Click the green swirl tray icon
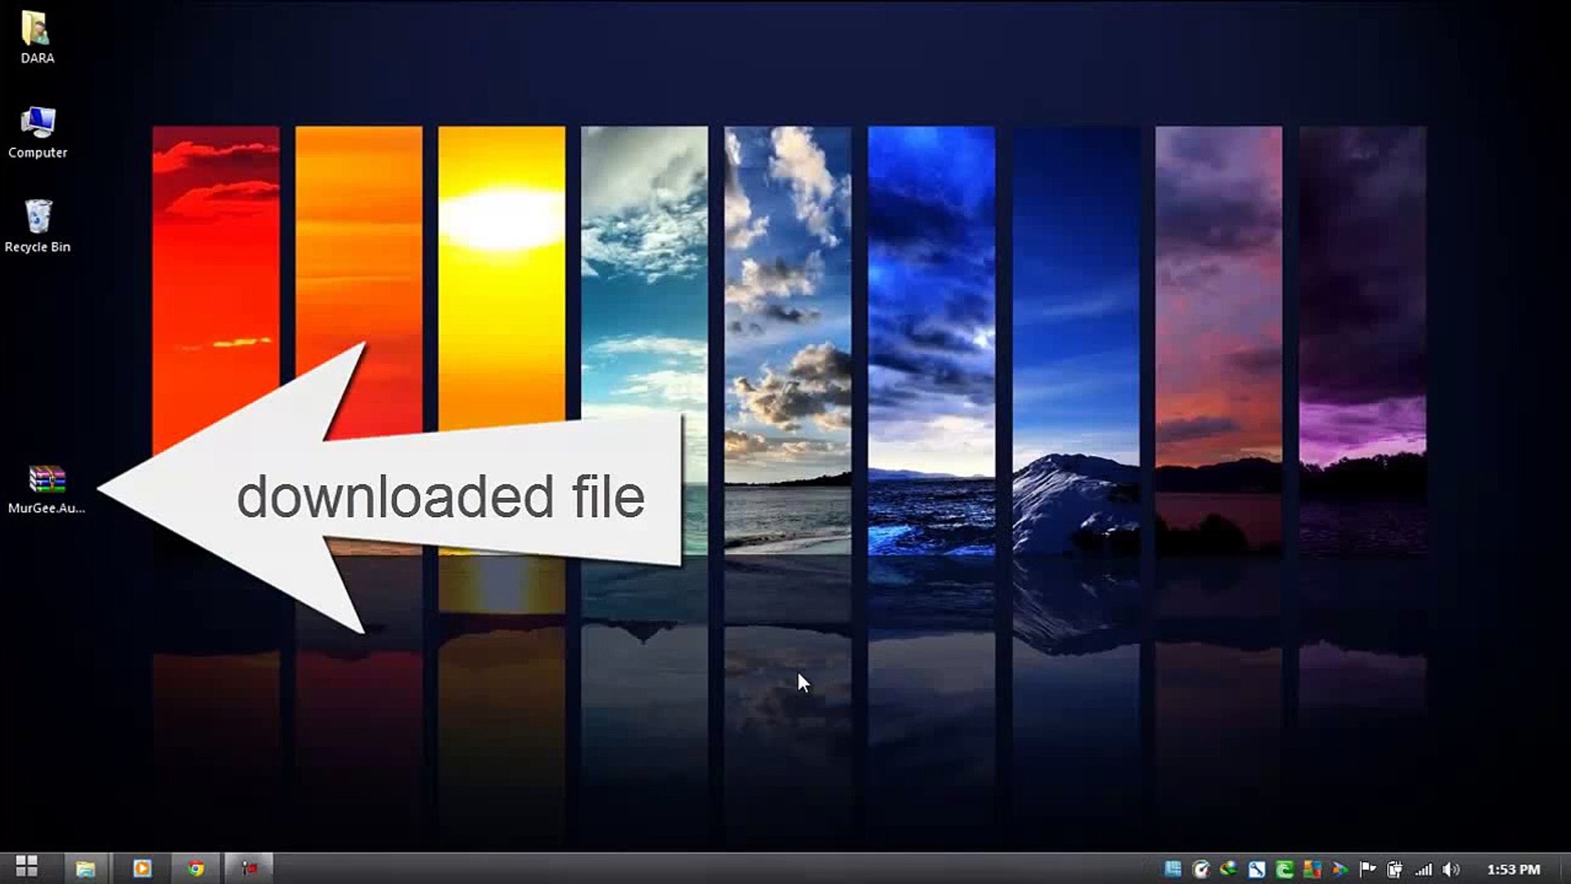The width and height of the screenshot is (1571, 884). (x=1284, y=869)
